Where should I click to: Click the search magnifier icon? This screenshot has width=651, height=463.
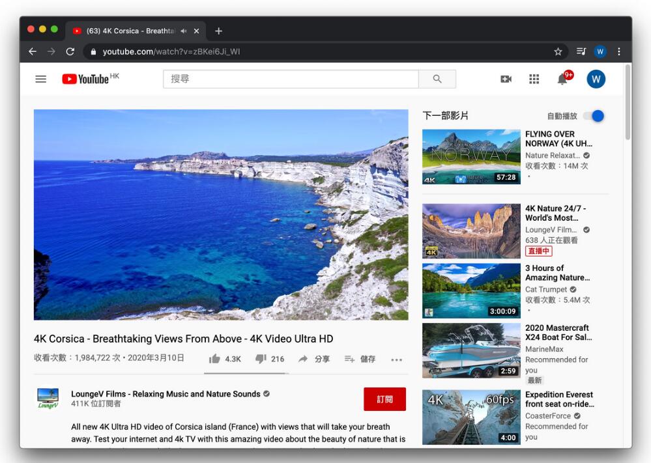[x=437, y=78]
